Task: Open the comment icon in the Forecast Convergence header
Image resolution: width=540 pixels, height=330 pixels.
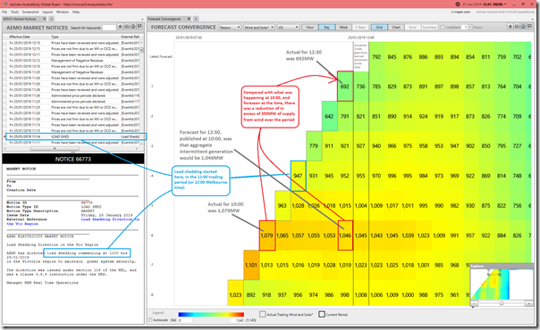Action: [529, 27]
